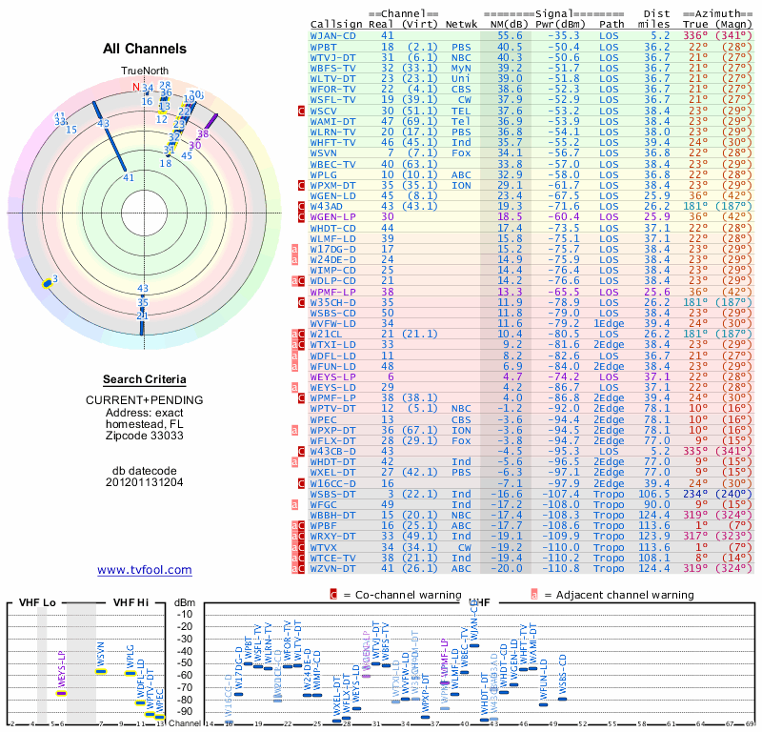Click the co-channel warning icon beside WSCV
The height and width of the screenshot is (732, 762).
pyautogui.click(x=301, y=111)
